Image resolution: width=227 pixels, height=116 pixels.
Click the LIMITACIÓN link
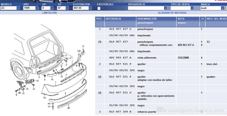pyautogui.click(x=49, y=13)
